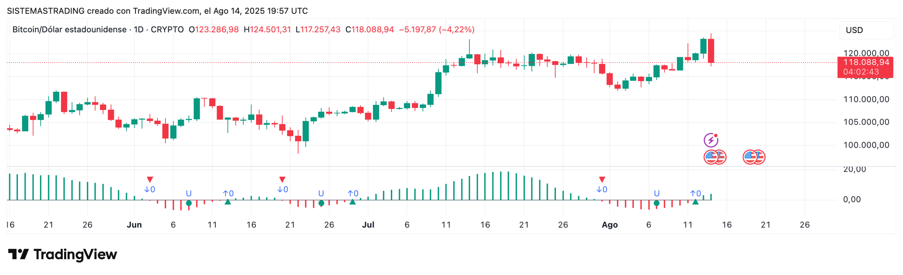
Task: Click the green up-triangle marker near August 12
Action: click(x=695, y=202)
